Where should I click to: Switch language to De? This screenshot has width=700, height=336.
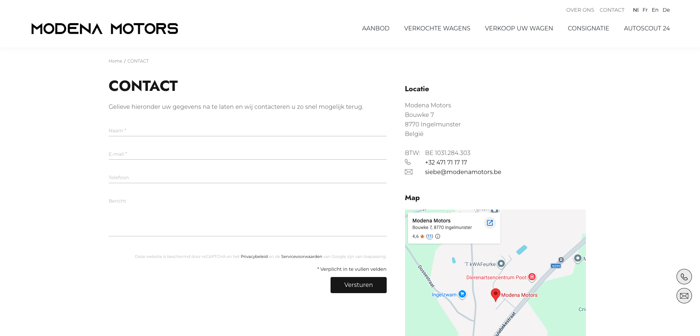point(666,10)
